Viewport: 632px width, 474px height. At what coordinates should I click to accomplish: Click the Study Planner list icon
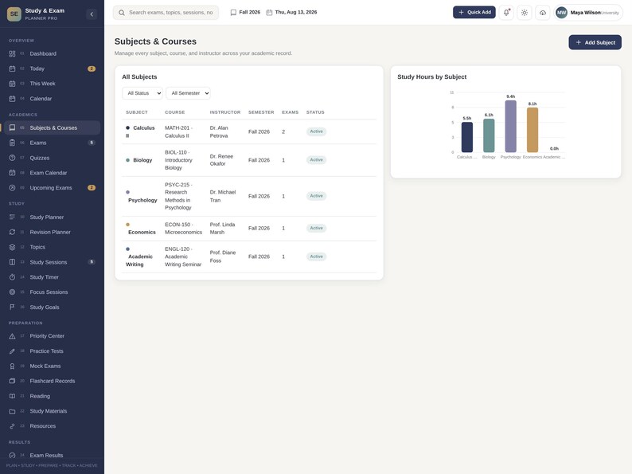click(12, 217)
